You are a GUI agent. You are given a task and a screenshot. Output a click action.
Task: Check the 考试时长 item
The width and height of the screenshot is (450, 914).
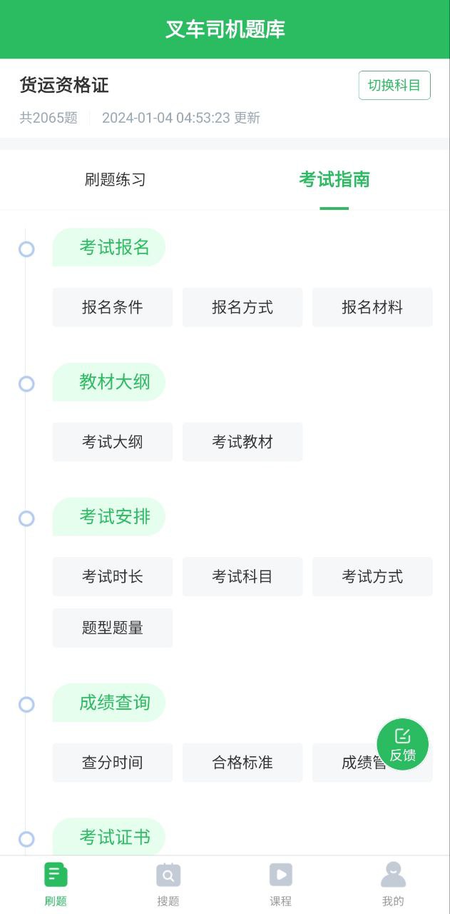(113, 576)
